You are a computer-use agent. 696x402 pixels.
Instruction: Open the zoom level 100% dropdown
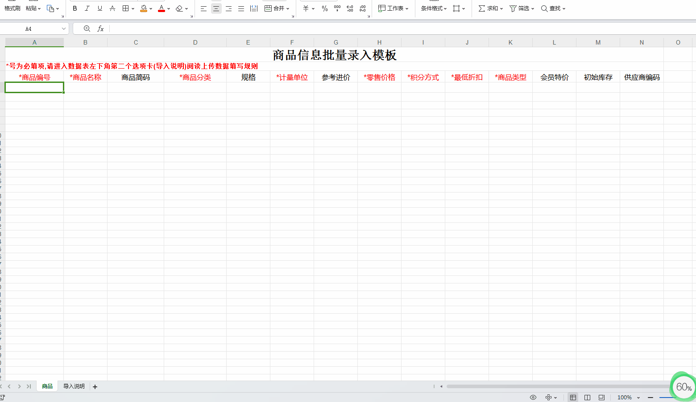tap(628, 397)
